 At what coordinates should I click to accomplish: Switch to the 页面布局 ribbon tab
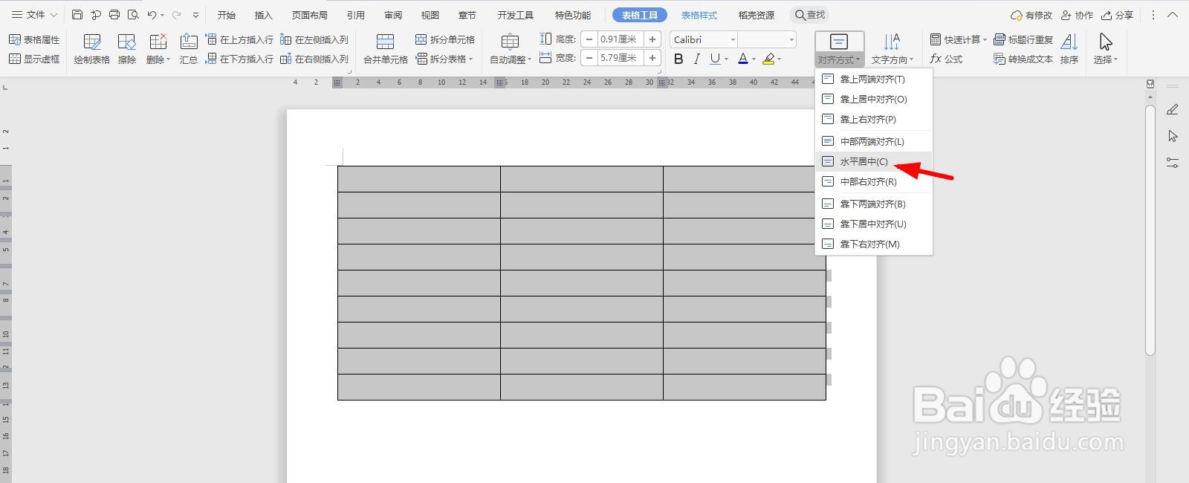pyautogui.click(x=310, y=15)
